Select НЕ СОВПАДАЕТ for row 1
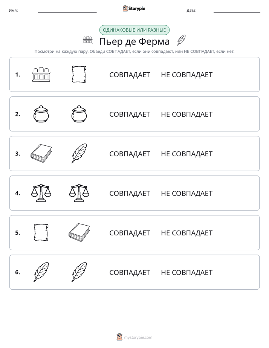This screenshot has height=348, width=269. tap(186, 75)
